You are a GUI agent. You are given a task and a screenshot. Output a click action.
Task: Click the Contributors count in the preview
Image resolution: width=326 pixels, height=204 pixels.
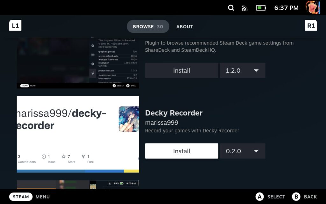point(19,157)
